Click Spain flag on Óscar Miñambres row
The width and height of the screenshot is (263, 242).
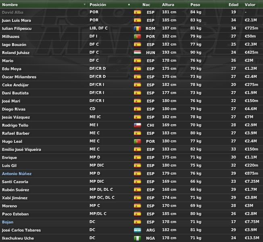tap(138, 77)
